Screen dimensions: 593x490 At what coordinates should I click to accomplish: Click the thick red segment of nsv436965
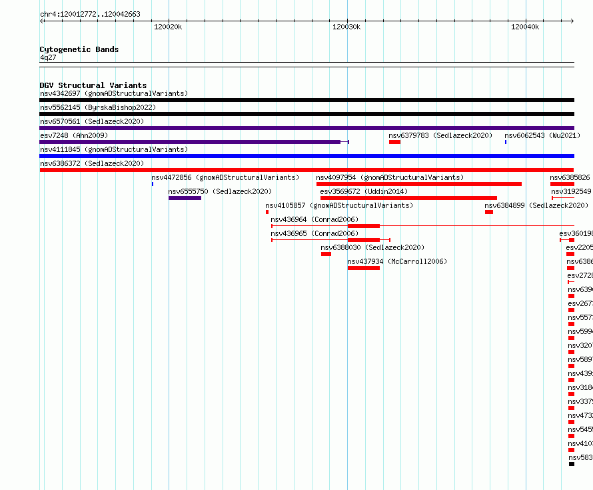coord(363,240)
